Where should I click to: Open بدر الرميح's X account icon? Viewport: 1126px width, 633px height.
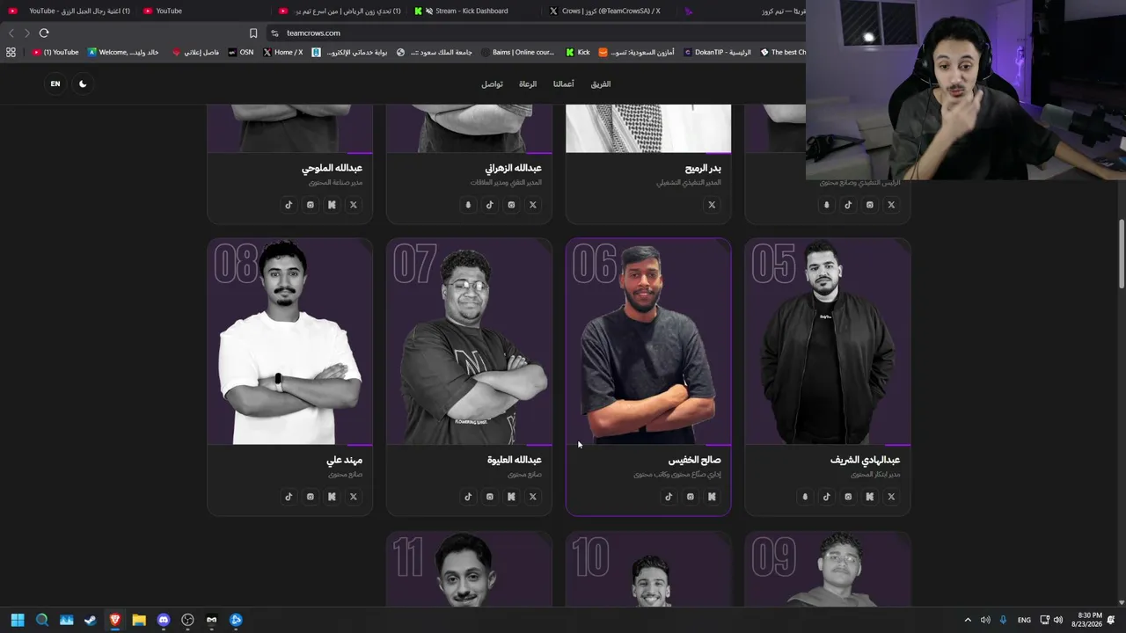tap(712, 205)
